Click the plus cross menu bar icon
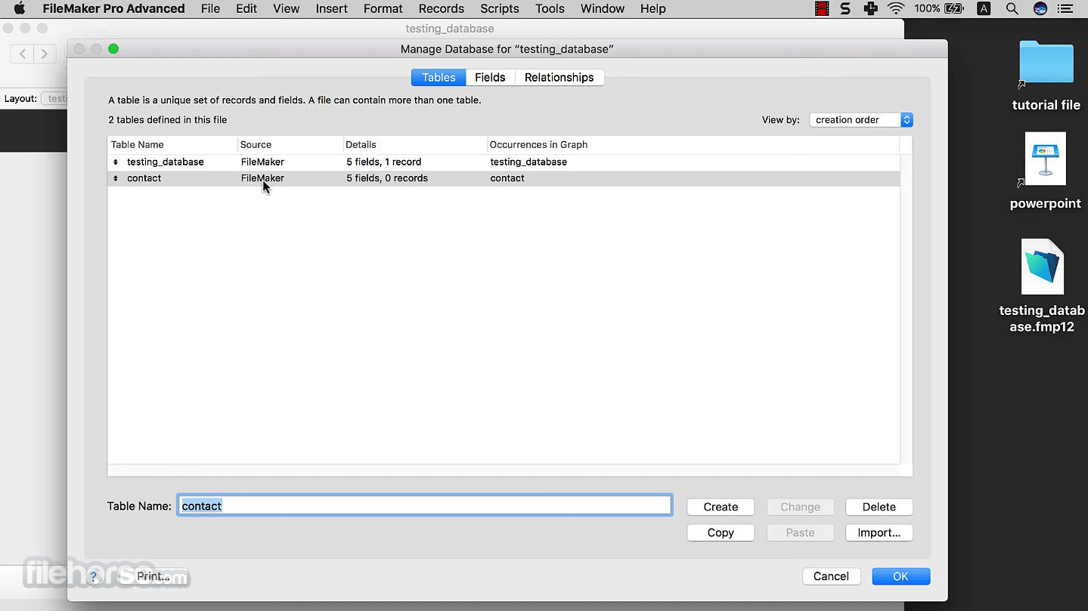The height and width of the screenshot is (611, 1088). 871,9
